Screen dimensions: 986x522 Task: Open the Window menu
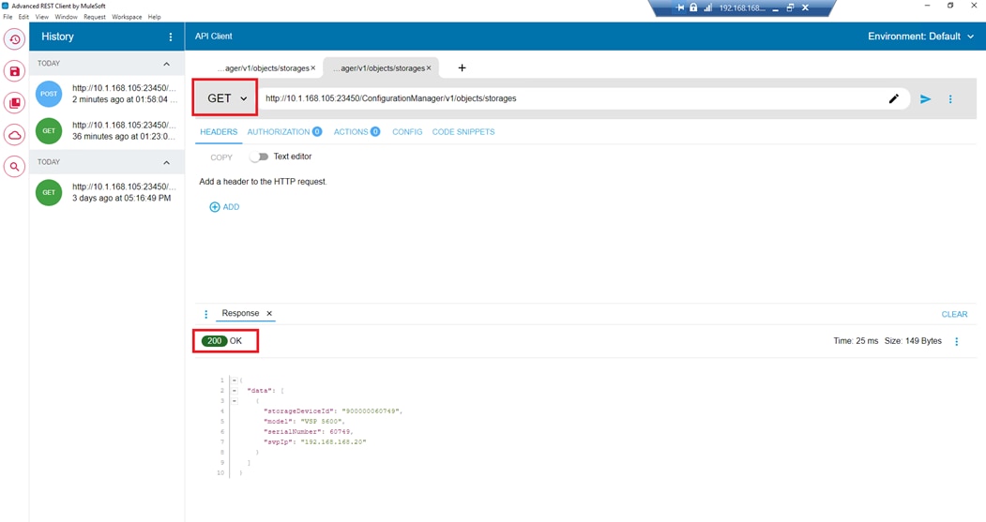[66, 17]
